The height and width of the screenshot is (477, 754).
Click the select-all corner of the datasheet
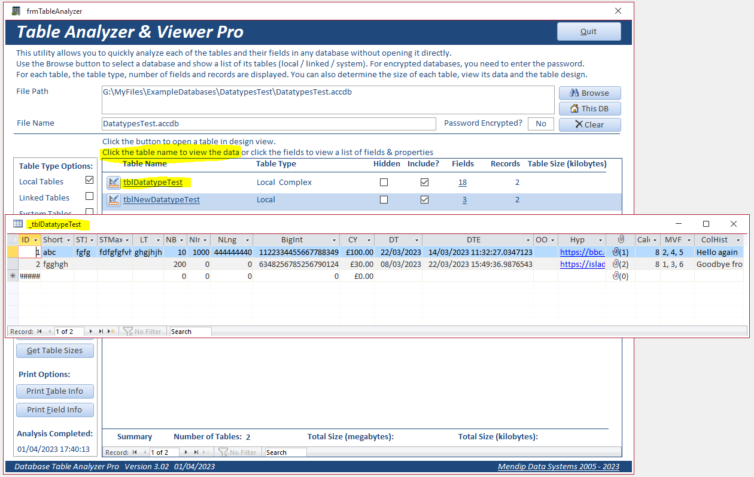point(13,239)
